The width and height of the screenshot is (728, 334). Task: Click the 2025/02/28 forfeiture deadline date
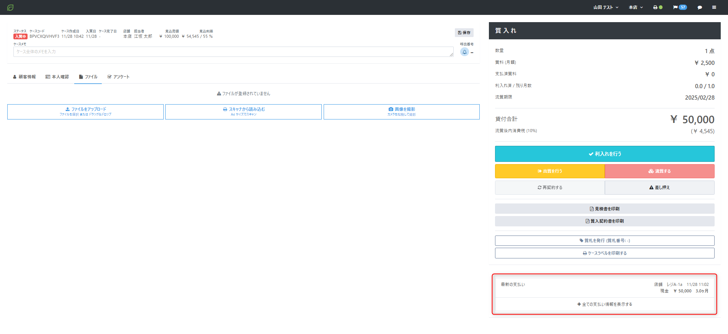pos(700,98)
